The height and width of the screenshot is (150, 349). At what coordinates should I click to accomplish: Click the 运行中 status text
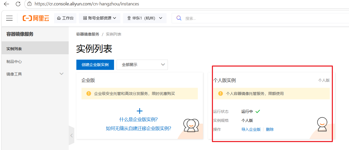[247, 112]
